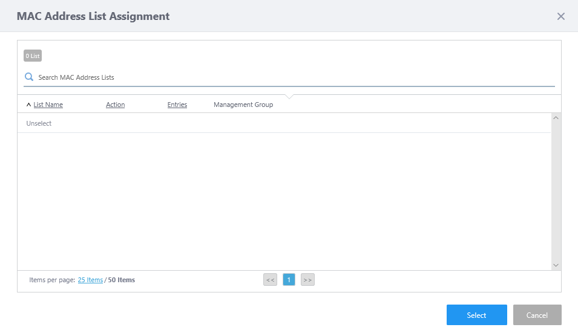
Task: Choose the Unselect row in the list
Action: [39, 123]
